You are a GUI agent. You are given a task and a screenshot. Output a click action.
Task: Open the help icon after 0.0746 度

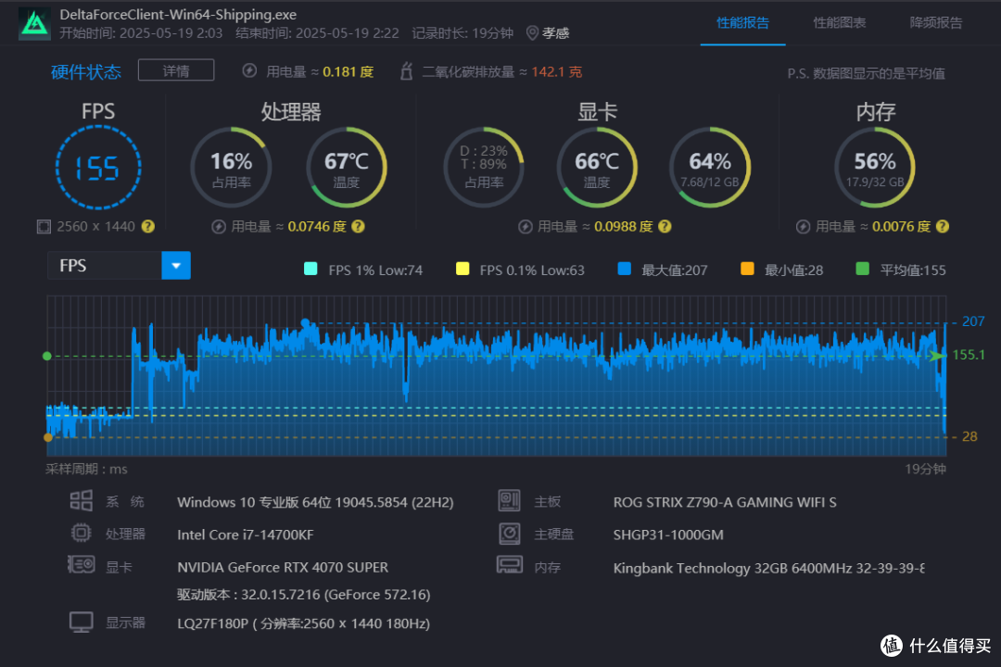coord(358,227)
